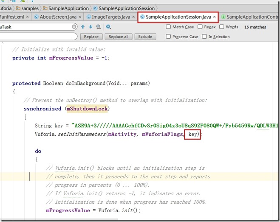Click the Exclude button
This screenshot has width=280, height=222.
(145, 37)
